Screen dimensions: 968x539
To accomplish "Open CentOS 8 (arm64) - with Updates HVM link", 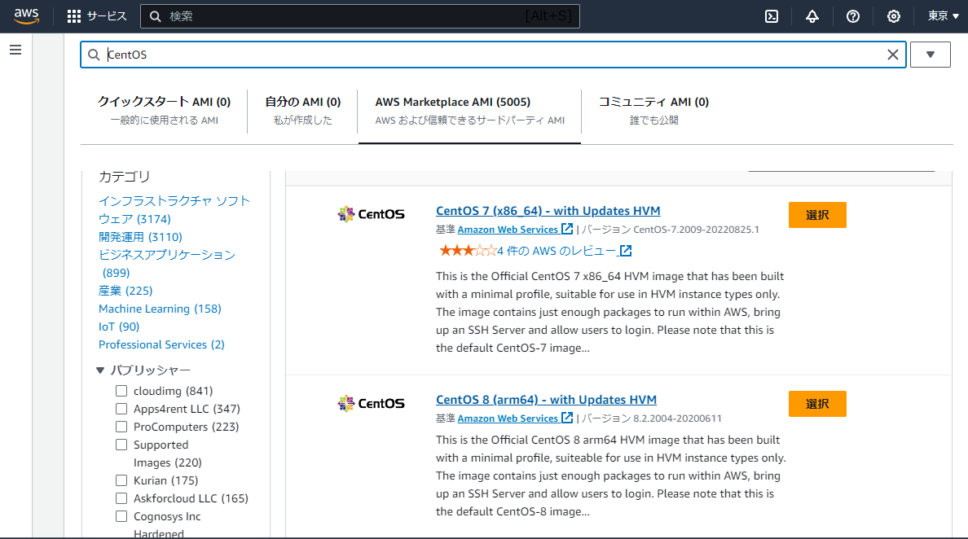I will coord(547,400).
